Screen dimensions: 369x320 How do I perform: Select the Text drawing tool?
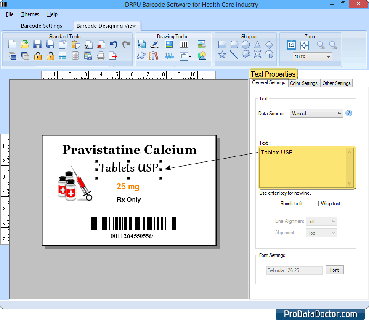[x=142, y=44]
